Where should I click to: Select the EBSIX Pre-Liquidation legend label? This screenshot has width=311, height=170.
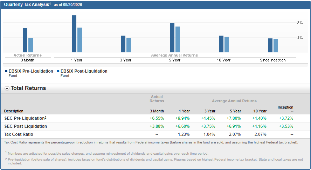(x=31, y=71)
